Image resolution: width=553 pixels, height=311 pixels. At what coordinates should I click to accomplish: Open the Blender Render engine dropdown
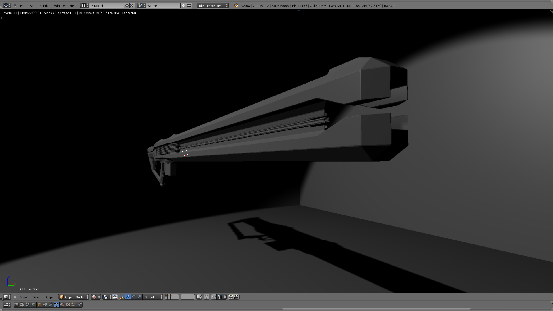[213, 5]
